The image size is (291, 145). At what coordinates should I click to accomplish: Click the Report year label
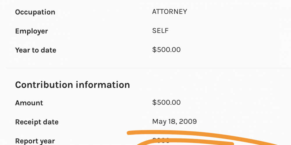pos(35,141)
